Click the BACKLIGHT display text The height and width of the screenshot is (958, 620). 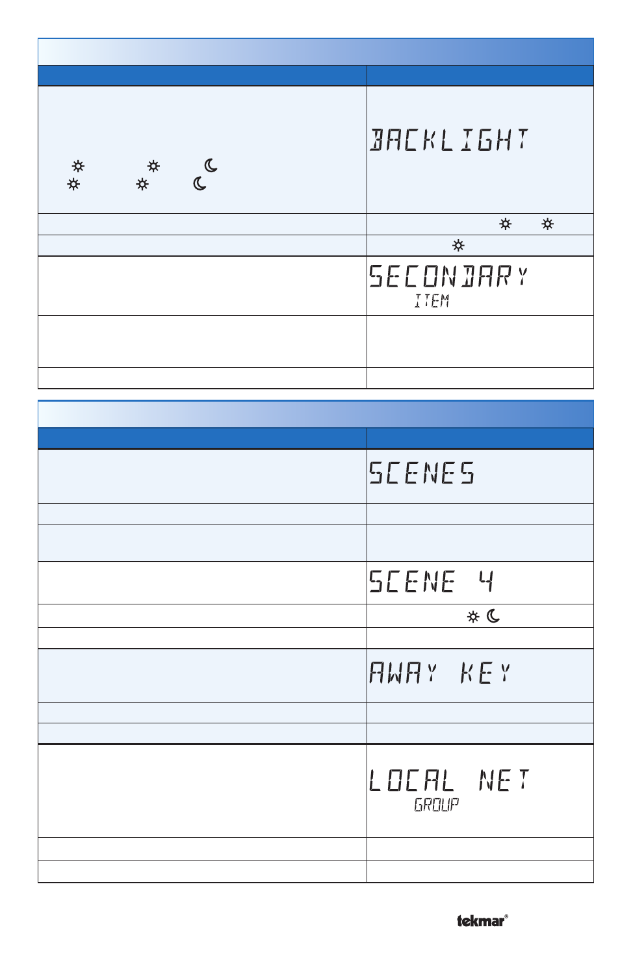click(450, 140)
